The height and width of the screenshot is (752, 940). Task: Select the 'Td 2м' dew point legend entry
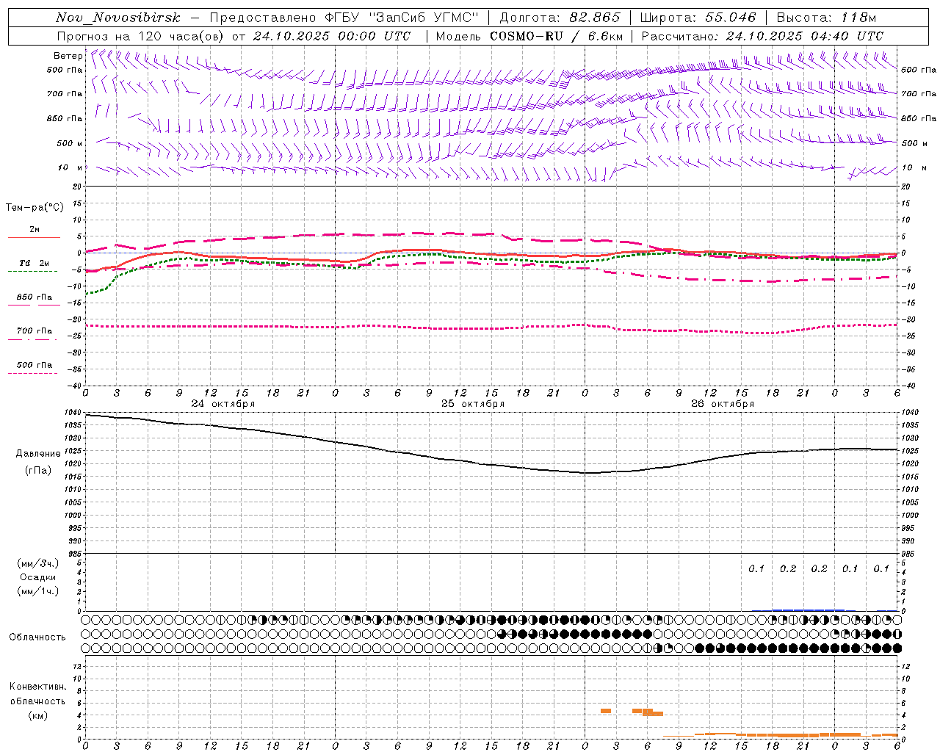coord(35,263)
